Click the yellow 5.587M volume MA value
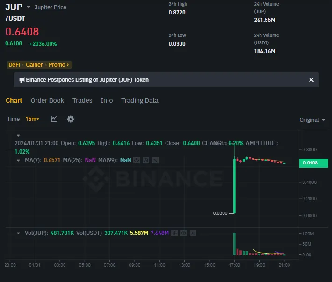Screen dimensions: 332x282 pos(139,233)
